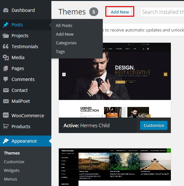Choose Categories in Posts flyout

[x=66, y=43]
